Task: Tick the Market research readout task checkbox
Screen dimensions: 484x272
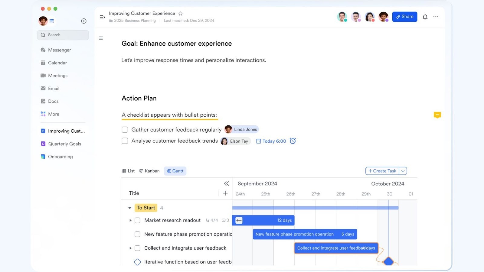Action: [137, 220]
